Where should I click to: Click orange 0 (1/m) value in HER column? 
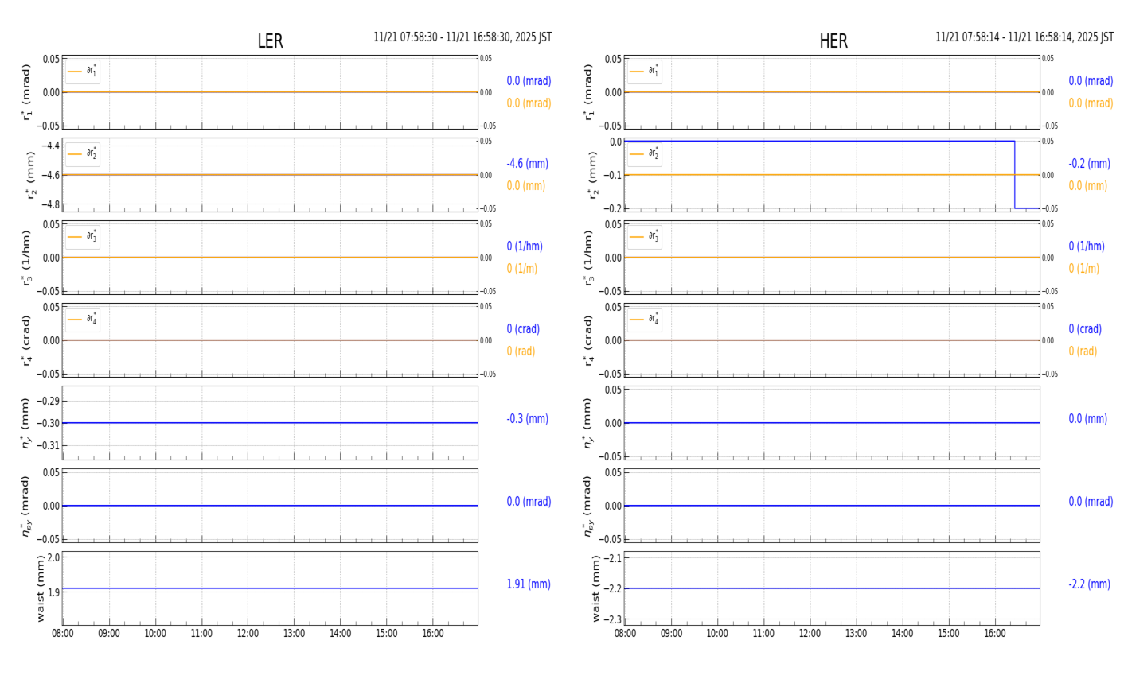(x=1084, y=269)
